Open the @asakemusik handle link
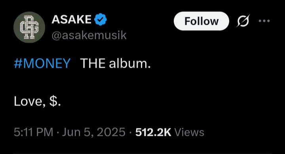This screenshot has width=285, height=154. tap(89, 35)
